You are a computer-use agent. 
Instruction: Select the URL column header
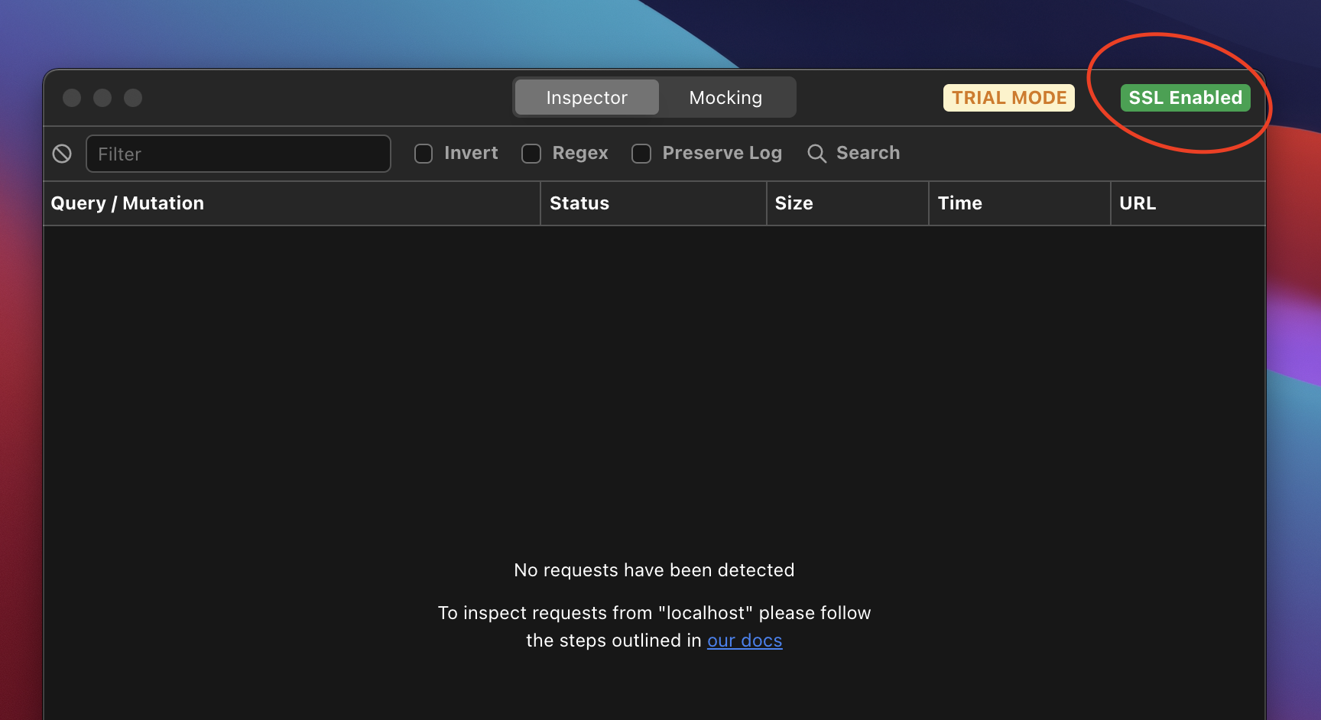1189,203
